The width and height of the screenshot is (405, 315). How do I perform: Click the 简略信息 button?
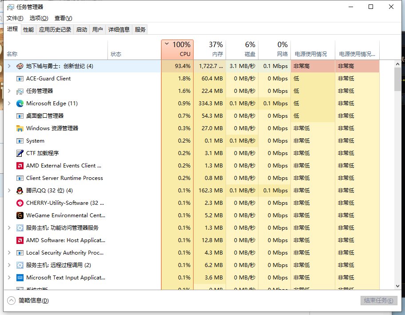[29, 300]
